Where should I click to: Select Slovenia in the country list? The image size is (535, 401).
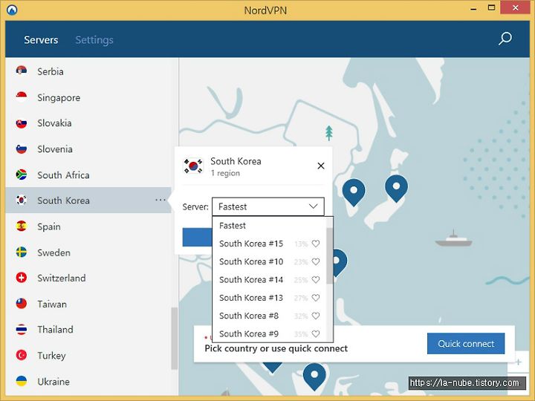coord(88,149)
